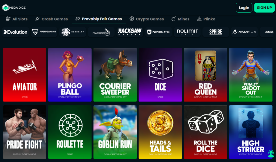
Task: Launch the Goblin Run game tile
Action: (x=115, y=132)
